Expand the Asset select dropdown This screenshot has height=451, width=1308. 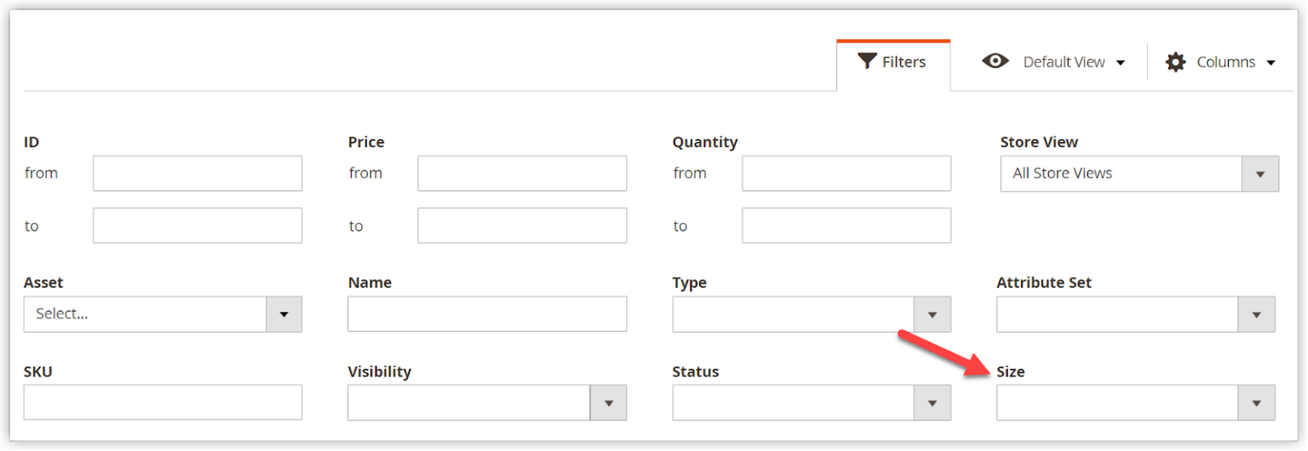(x=163, y=314)
